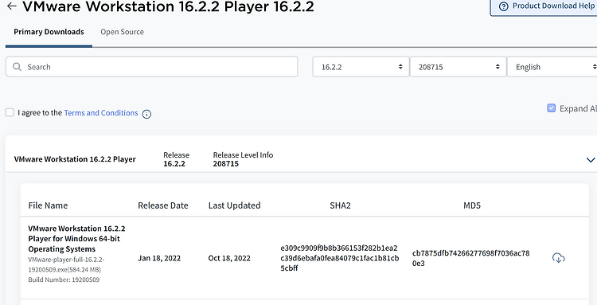The height and width of the screenshot is (305, 597).
Task: Click the MD5 column header
Action: click(x=472, y=205)
